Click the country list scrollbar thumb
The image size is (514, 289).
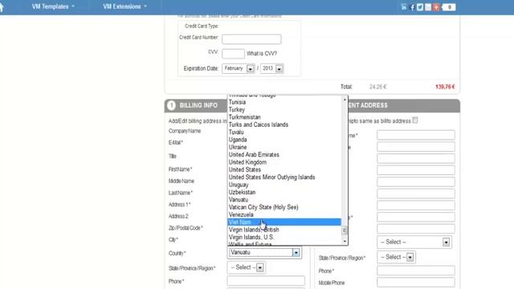(x=345, y=230)
